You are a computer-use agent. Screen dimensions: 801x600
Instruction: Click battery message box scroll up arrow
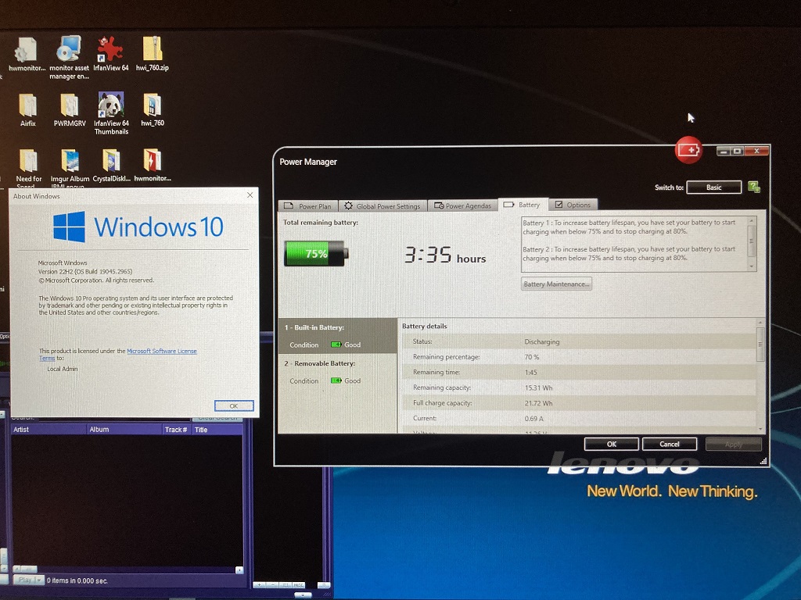click(752, 220)
